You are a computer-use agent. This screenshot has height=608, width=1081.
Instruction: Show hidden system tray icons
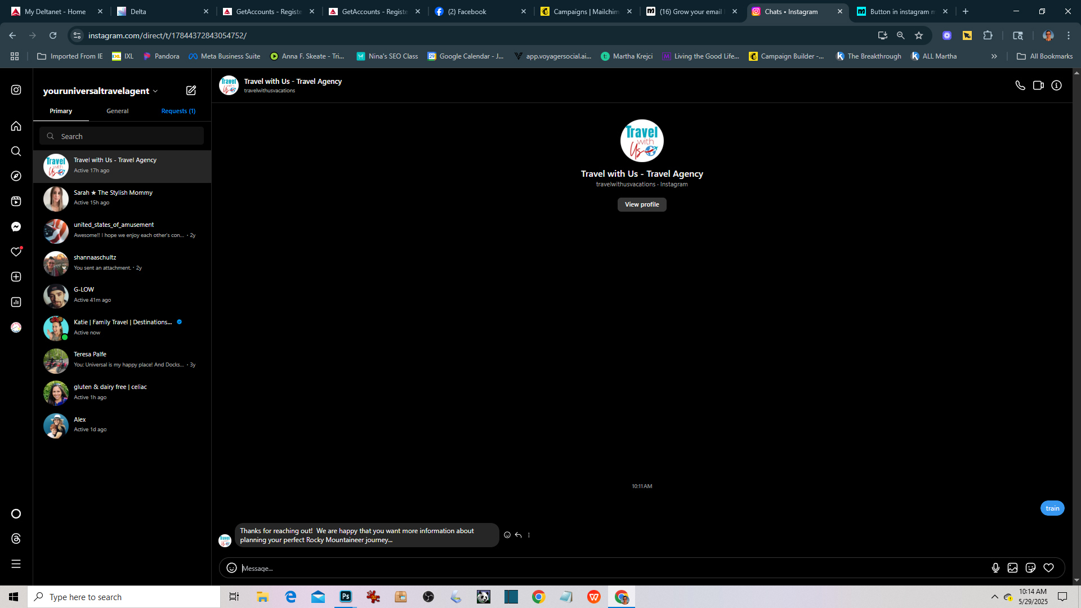tap(994, 597)
